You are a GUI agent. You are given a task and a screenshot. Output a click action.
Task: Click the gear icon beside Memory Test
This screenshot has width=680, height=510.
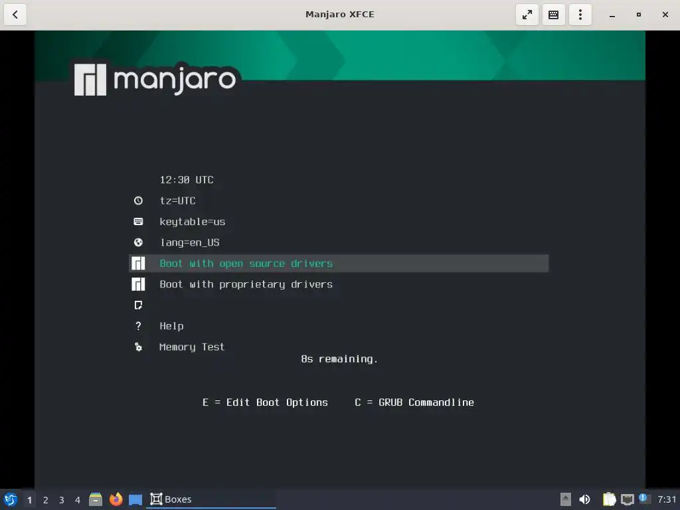coord(138,347)
